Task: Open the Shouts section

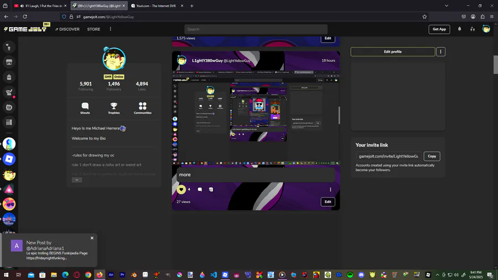Action: [85, 108]
